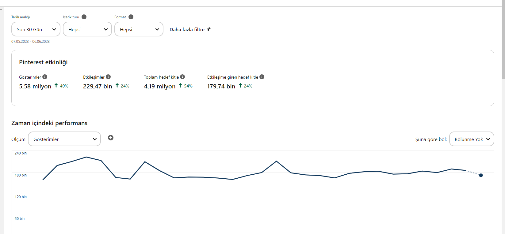
Task: Click info icon beside Format label
Action: tap(131, 17)
